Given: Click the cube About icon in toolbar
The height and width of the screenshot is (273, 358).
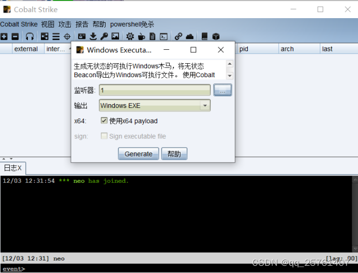Looking at the screenshot, I should click(216, 36).
